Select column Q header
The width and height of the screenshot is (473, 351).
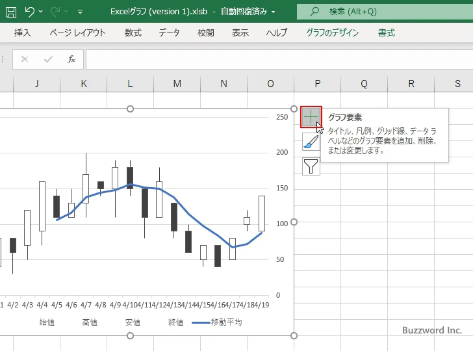[x=364, y=84]
